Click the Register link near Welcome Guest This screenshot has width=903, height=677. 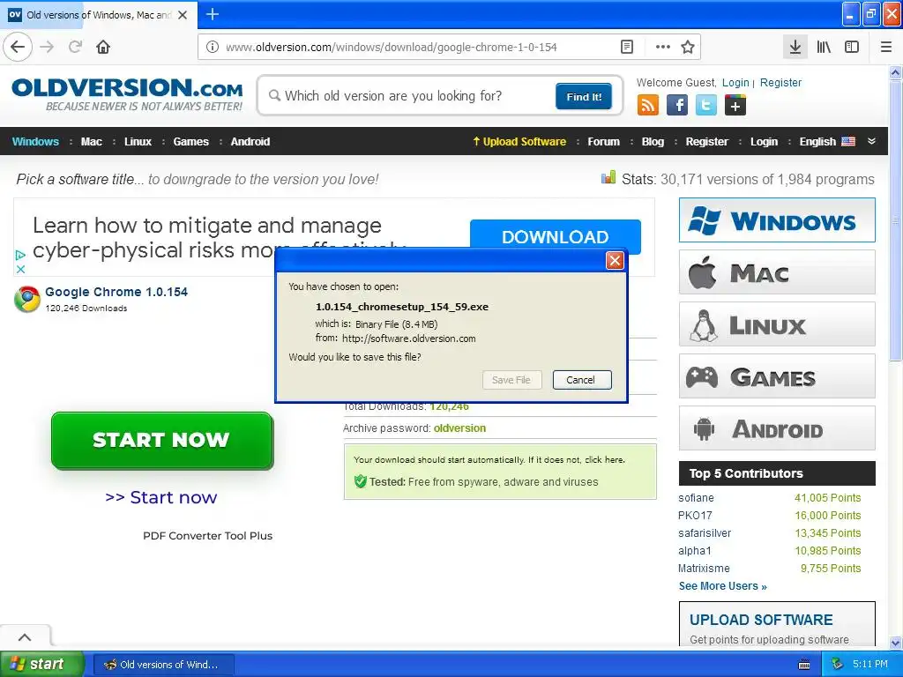point(780,82)
